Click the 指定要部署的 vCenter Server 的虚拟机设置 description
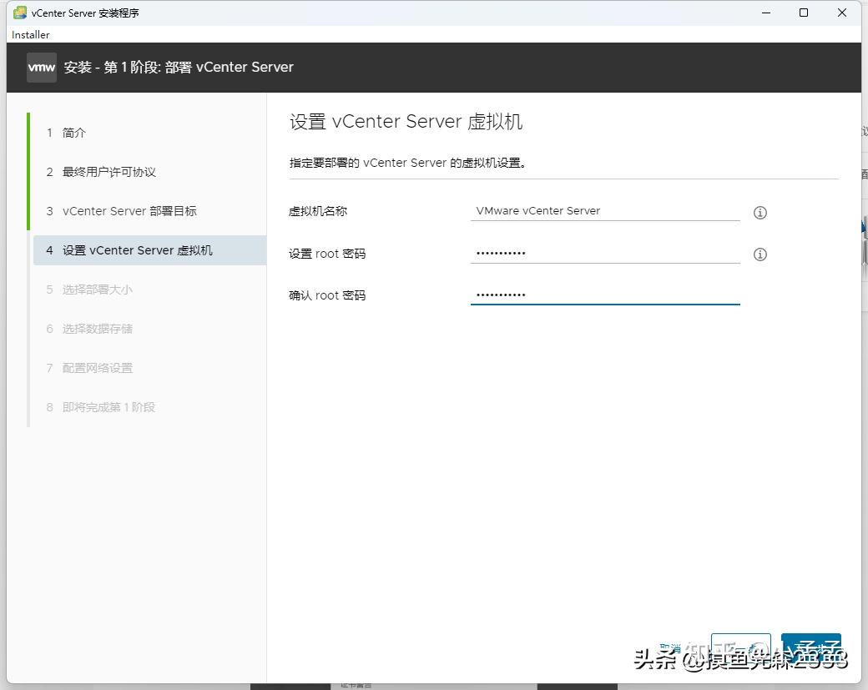 (x=407, y=164)
